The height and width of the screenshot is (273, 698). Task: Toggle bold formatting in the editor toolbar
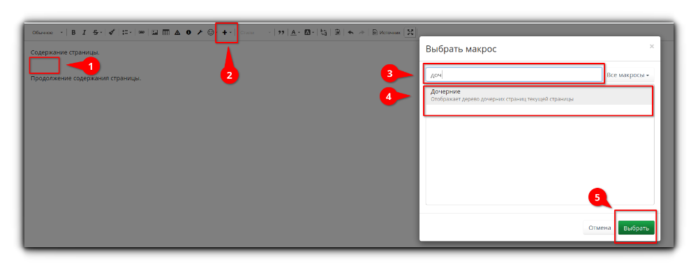[73, 33]
